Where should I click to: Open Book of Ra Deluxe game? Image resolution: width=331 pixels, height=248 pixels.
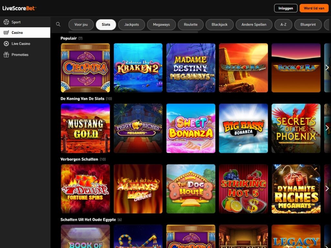(x=243, y=68)
